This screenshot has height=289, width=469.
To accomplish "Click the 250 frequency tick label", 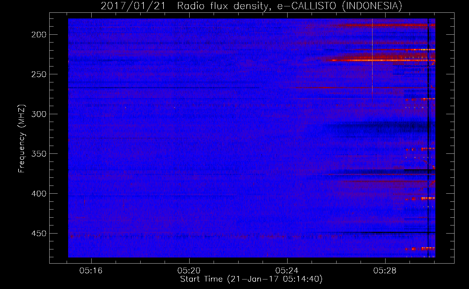I will [x=39, y=74].
